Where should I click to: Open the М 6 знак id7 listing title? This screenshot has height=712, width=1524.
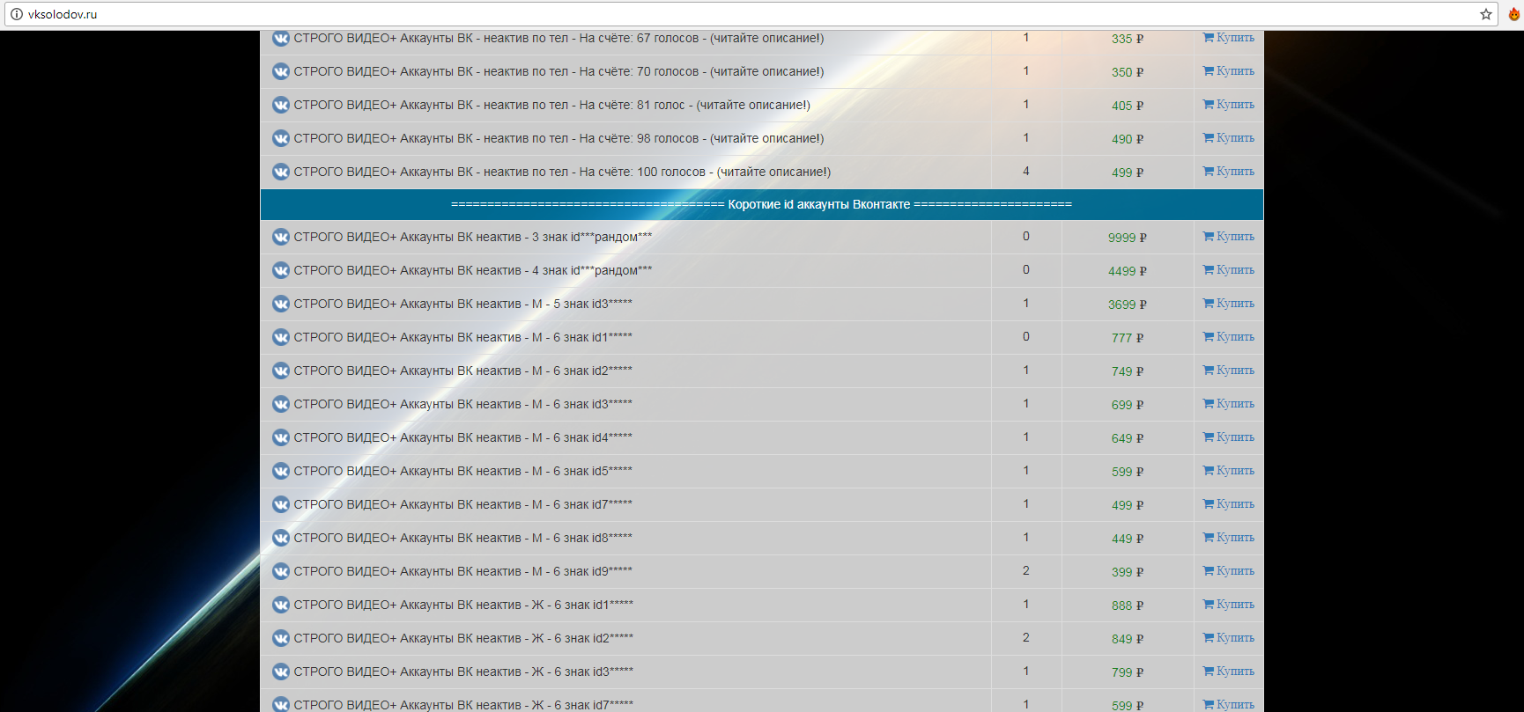click(x=462, y=504)
